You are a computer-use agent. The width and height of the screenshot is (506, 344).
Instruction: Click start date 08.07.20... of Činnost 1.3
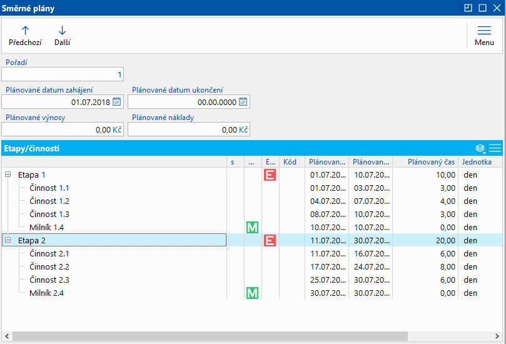(x=328, y=215)
